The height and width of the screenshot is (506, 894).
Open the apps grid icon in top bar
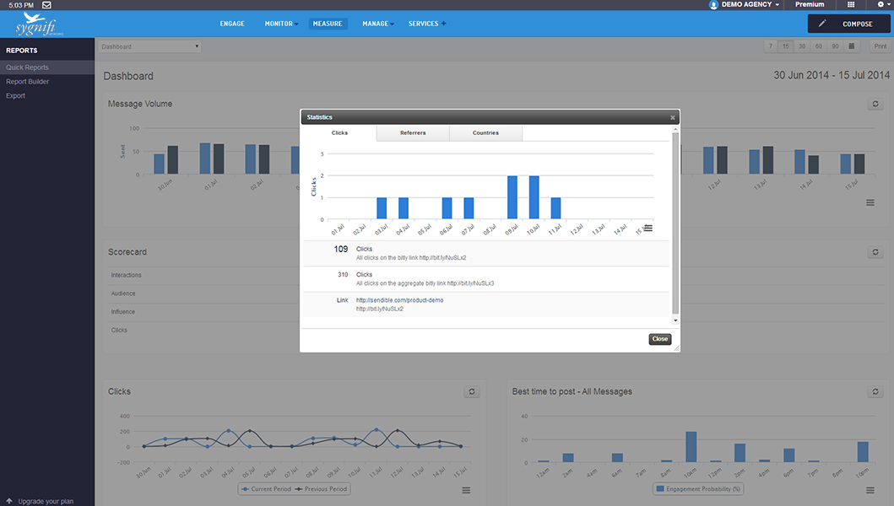(851, 5)
